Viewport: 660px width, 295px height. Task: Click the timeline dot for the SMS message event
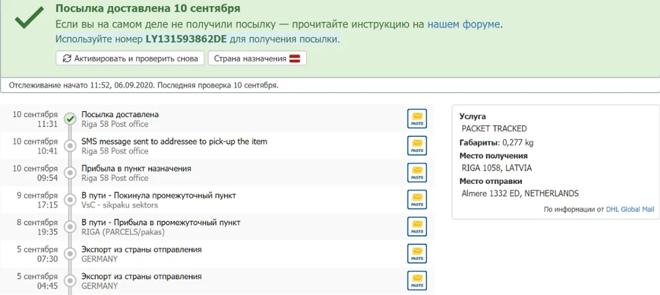pyautogui.click(x=70, y=146)
